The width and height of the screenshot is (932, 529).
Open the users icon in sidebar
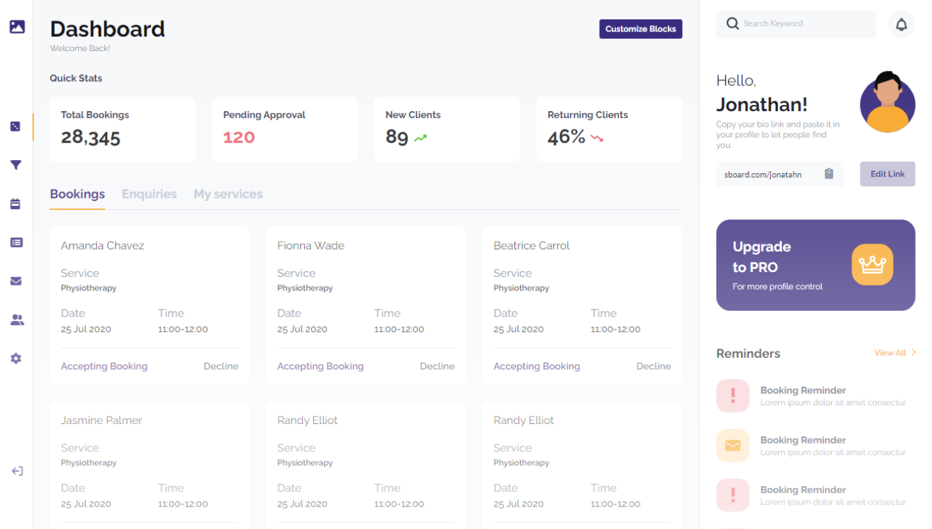[17, 320]
